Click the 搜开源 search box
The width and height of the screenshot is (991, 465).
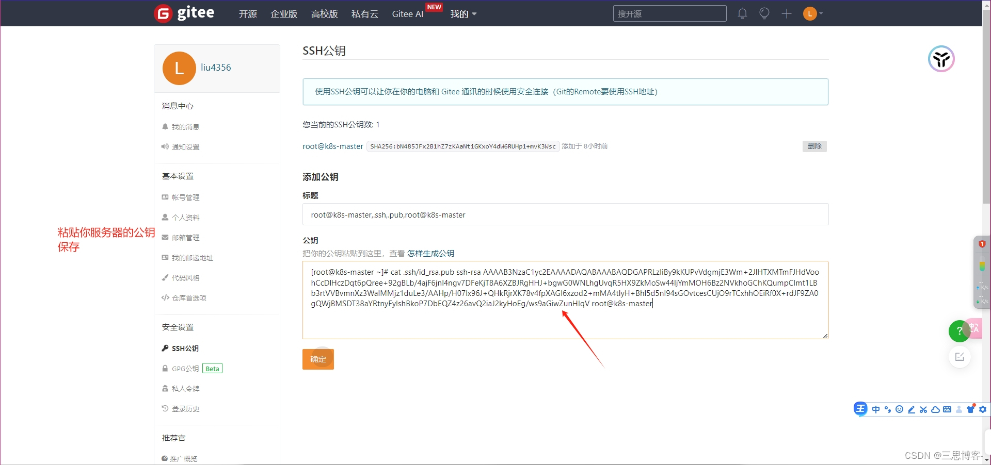669,13
